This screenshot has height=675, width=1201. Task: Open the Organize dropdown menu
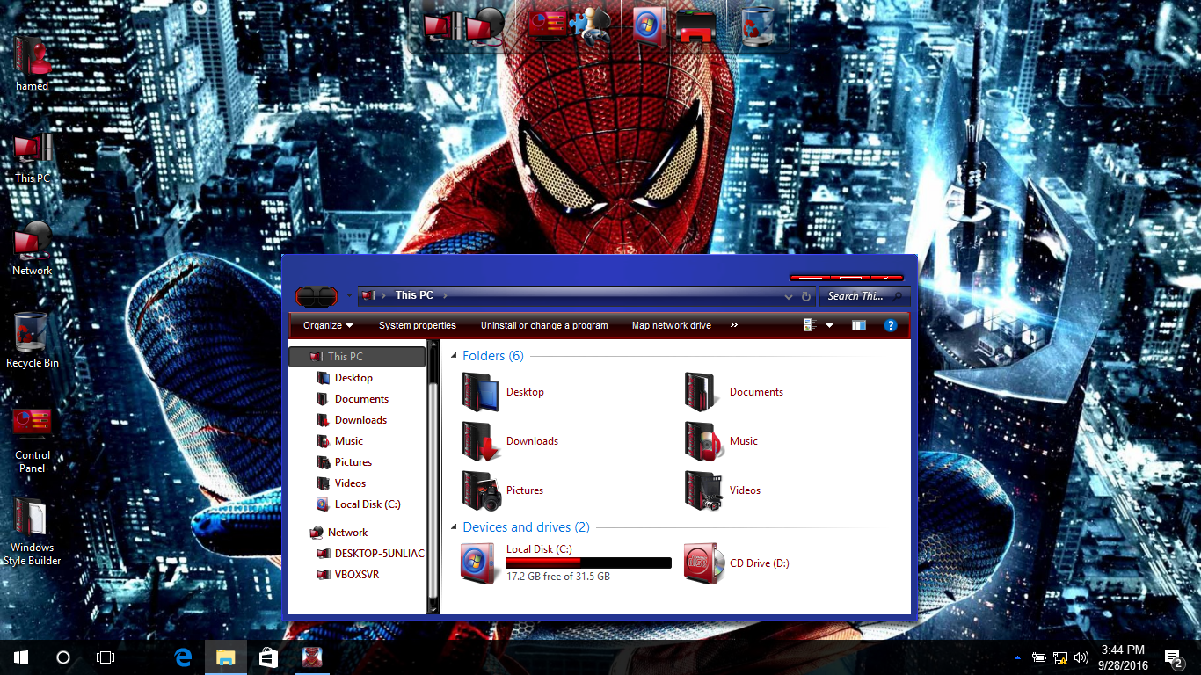tap(328, 325)
